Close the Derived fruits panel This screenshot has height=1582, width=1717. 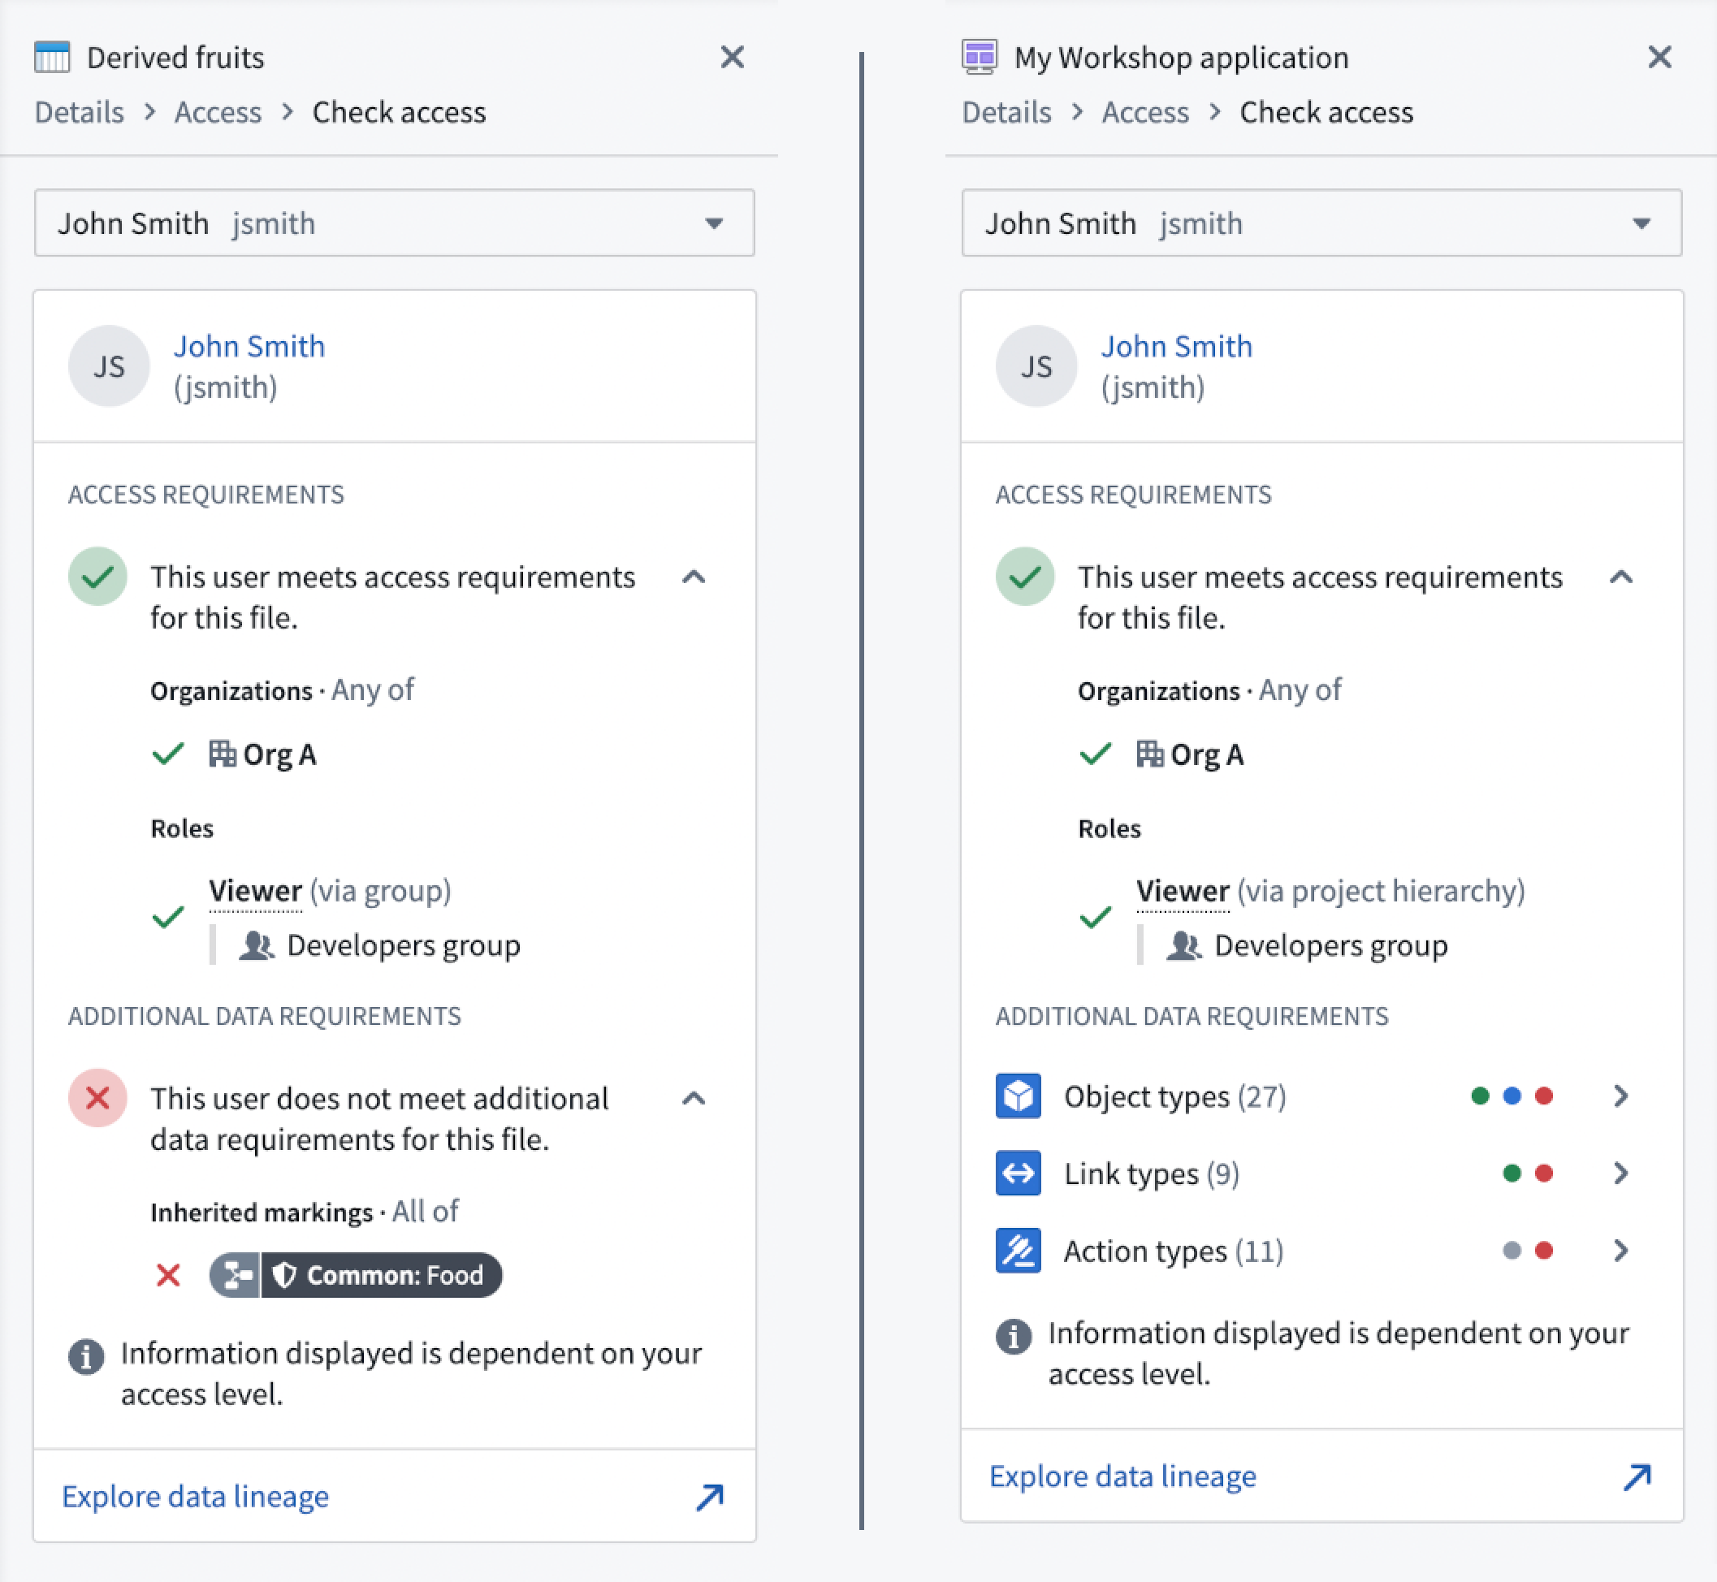pos(732,58)
